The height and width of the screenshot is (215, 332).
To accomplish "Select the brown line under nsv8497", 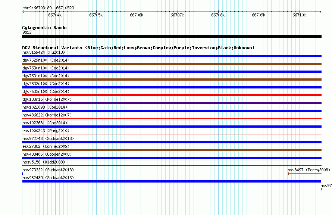I will click(x=305, y=174).
